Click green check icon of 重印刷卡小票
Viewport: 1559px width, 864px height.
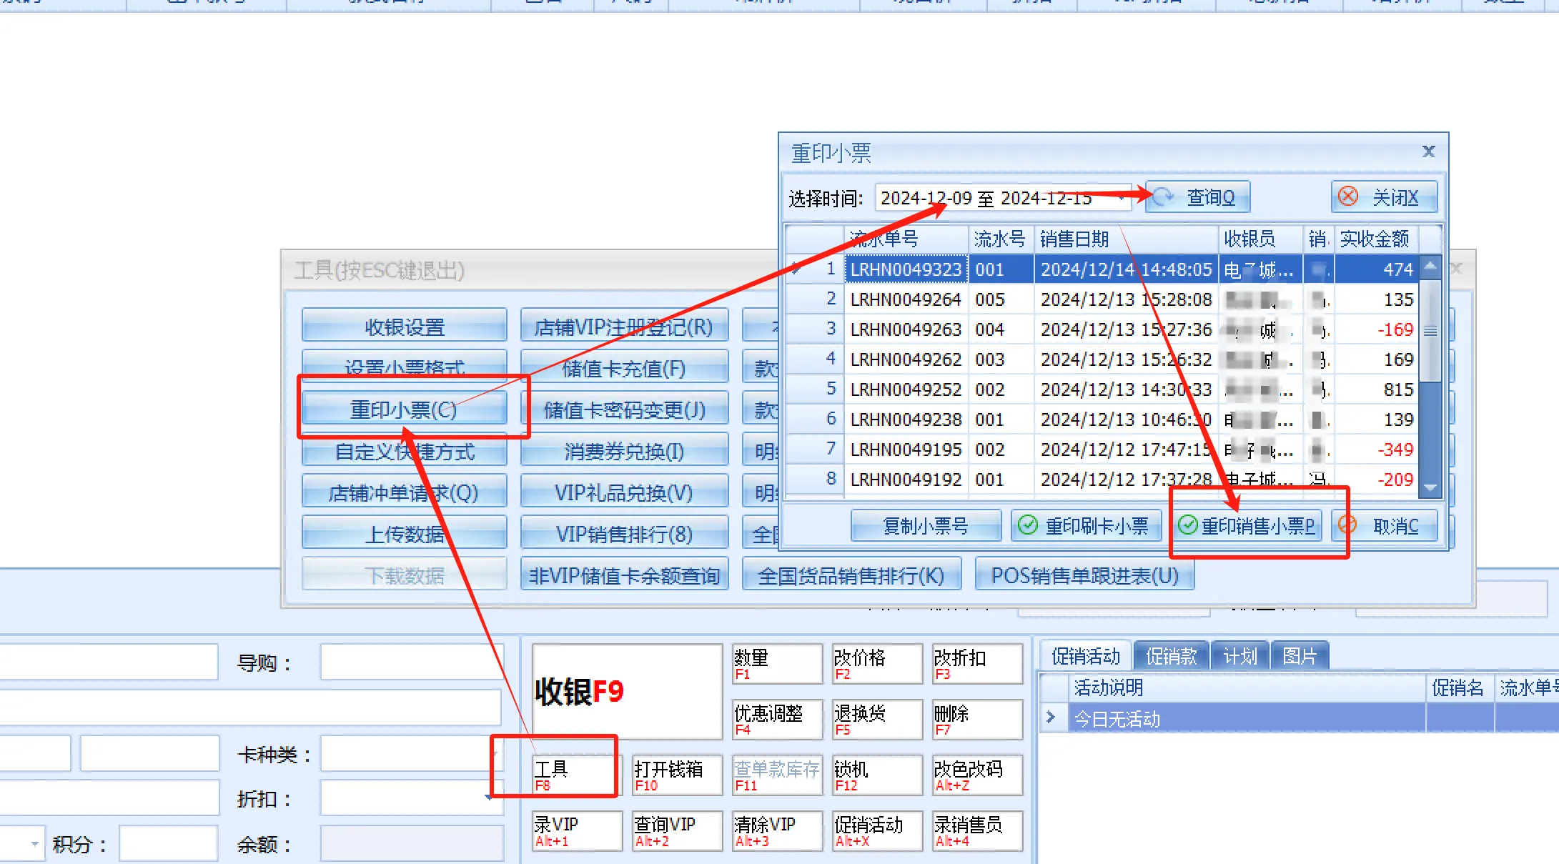pyautogui.click(x=1028, y=526)
